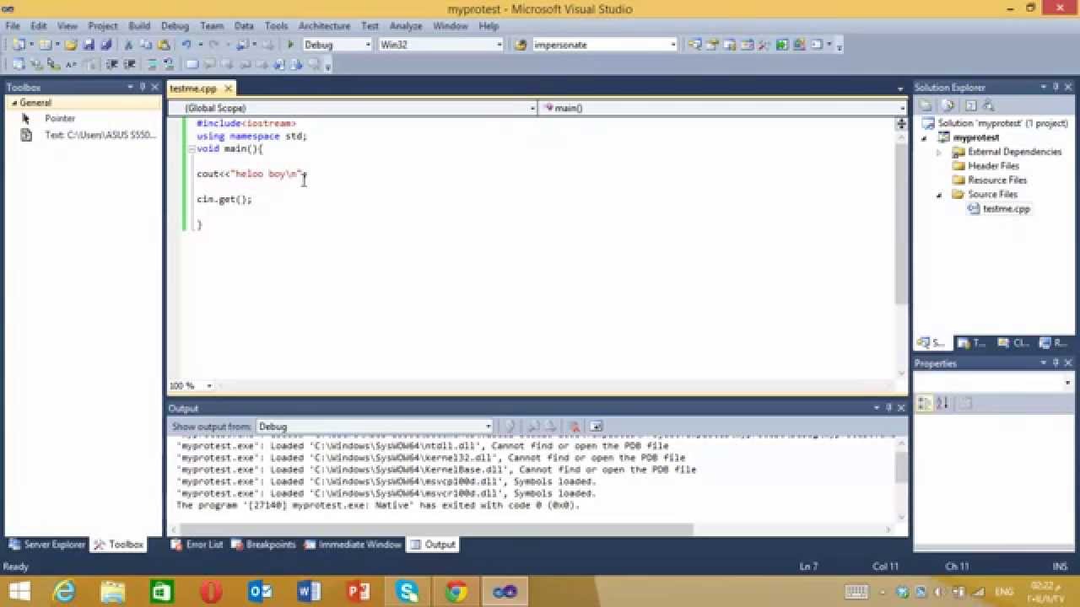1080x607 pixels.
Task: Select the Pointer item in Toolbox
Action: pyautogui.click(x=59, y=119)
